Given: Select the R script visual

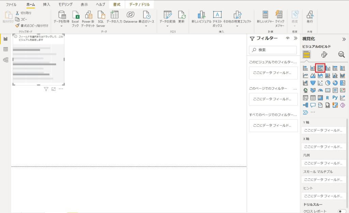Looking at the screenshot, I should coord(328,98).
